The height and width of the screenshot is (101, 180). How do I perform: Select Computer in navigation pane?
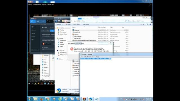click(x=61, y=50)
